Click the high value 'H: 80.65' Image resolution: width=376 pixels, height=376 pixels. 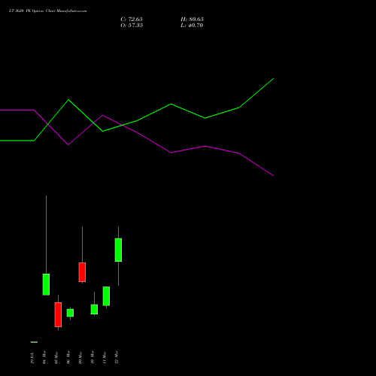pos(192,20)
